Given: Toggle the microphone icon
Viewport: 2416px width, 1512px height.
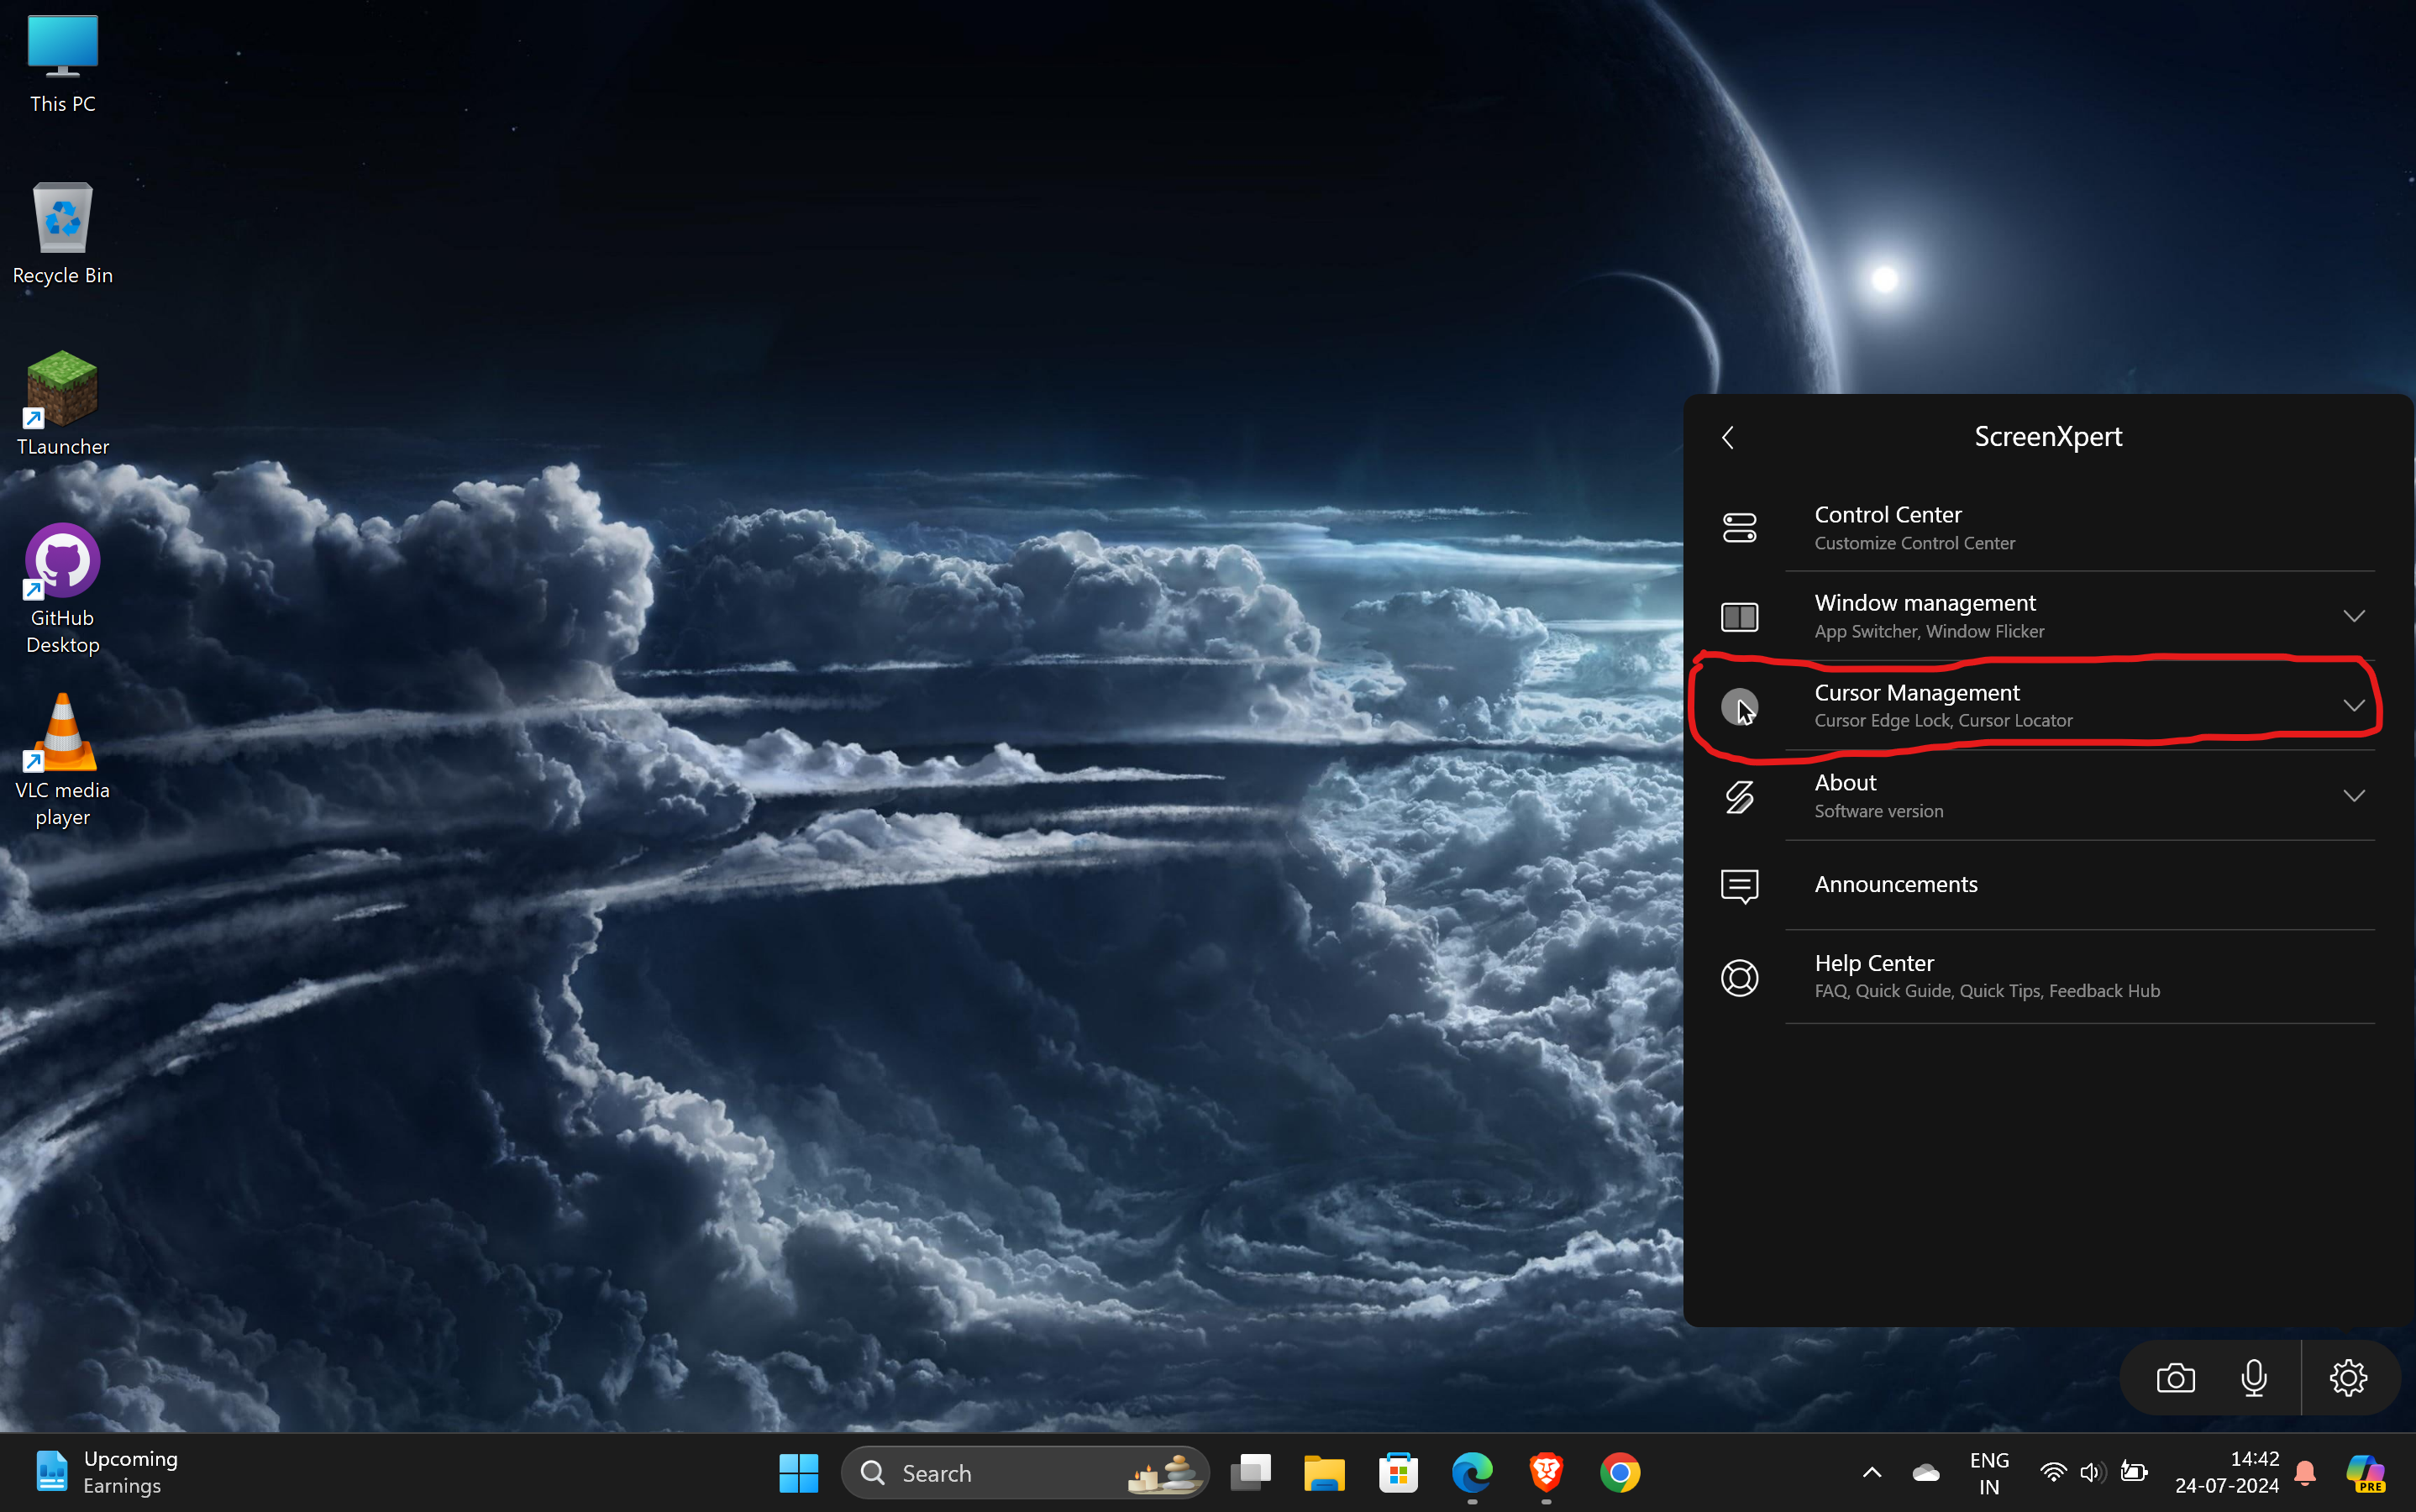Looking at the screenshot, I should (x=2254, y=1378).
